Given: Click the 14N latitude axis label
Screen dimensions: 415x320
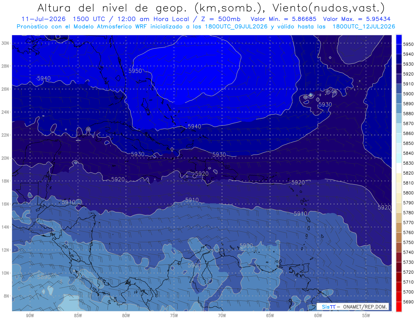Looking at the screenshot, I should point(5,227).
